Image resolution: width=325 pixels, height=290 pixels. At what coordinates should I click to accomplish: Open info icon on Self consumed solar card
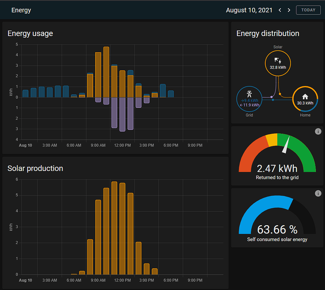[x=318, y=193]
